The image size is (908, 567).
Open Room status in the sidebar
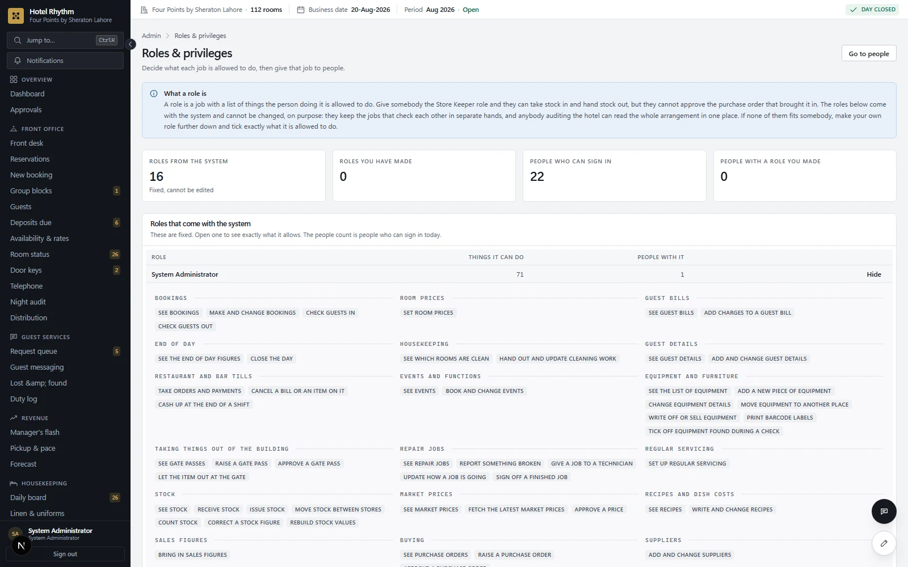click(x=65, y=255)
